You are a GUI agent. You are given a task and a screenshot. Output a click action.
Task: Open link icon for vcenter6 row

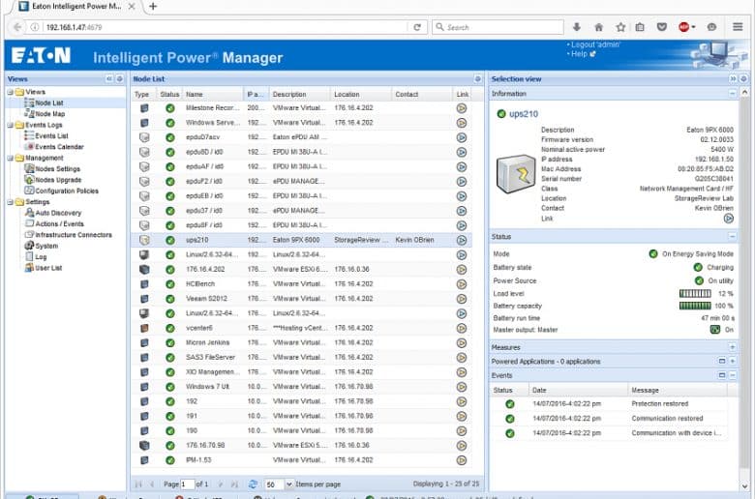click(462, 328)
